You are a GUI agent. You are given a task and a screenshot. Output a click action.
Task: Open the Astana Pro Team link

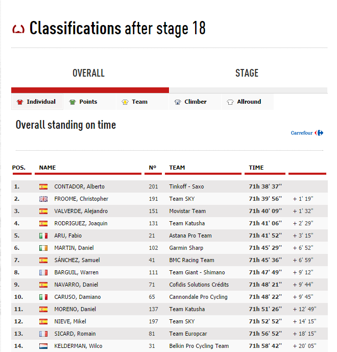190,236
